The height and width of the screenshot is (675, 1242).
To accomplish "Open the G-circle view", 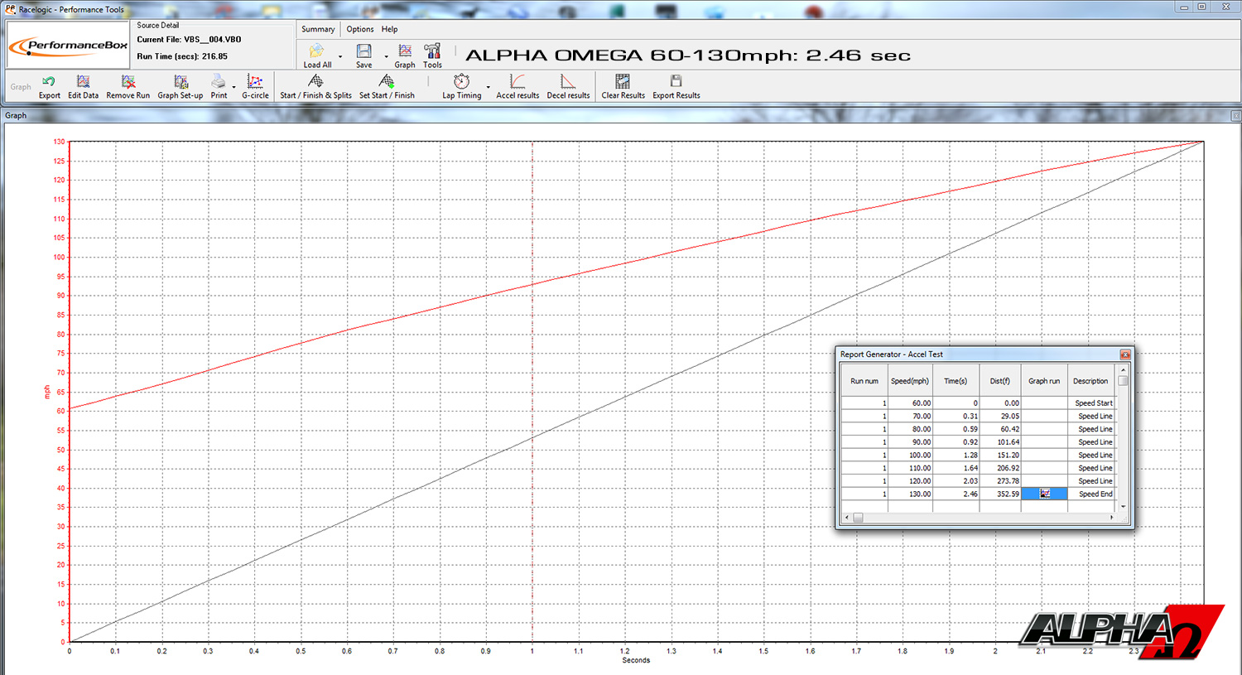I will [x=255, y=87].
